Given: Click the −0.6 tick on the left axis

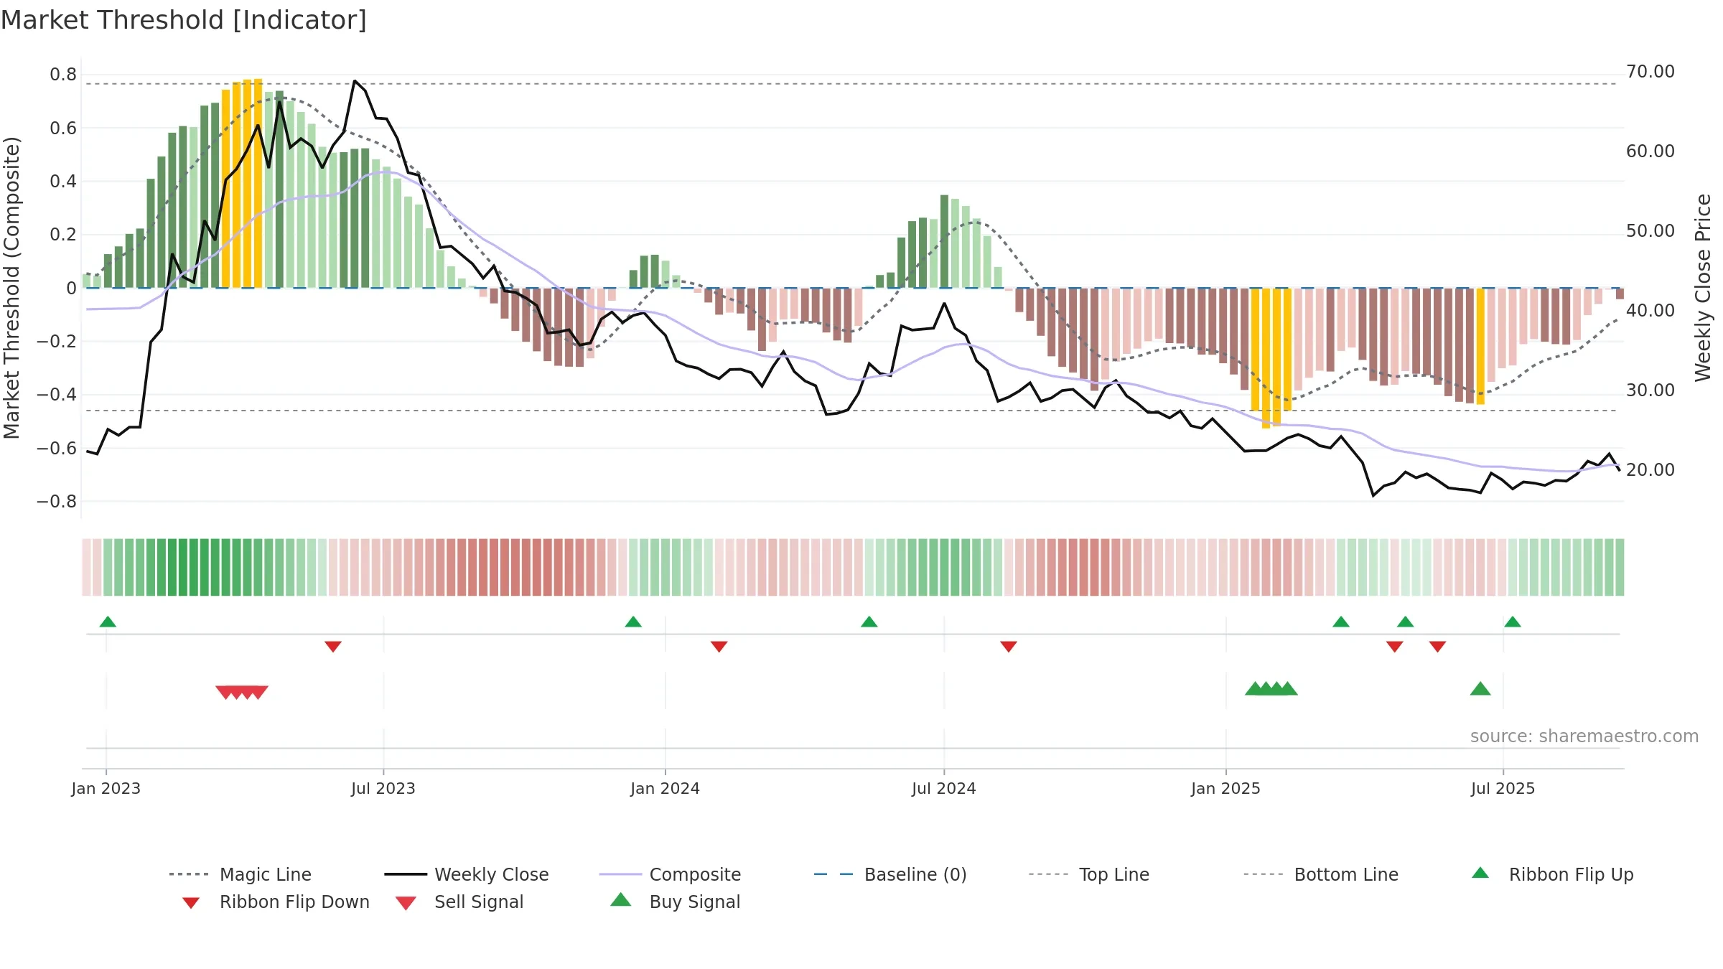Looking at the screenshot, I should [57, 448].
